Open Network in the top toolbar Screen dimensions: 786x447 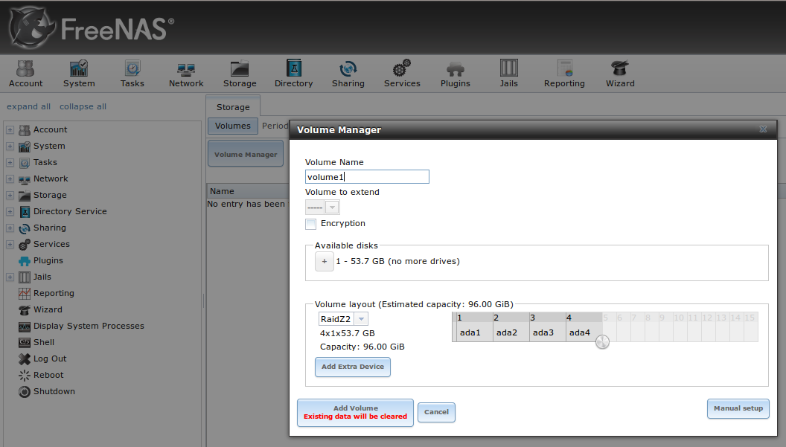point(186,74)
